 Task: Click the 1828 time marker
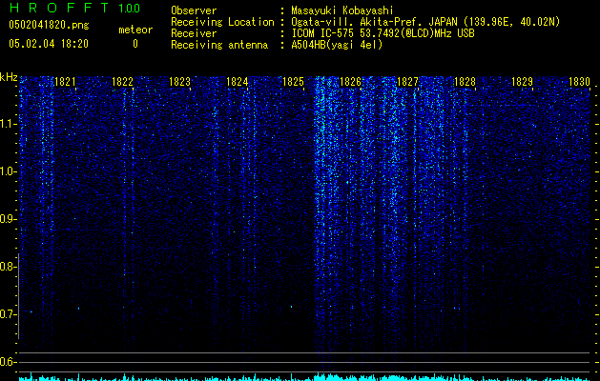pyautogui.click(x=465, y=82)
